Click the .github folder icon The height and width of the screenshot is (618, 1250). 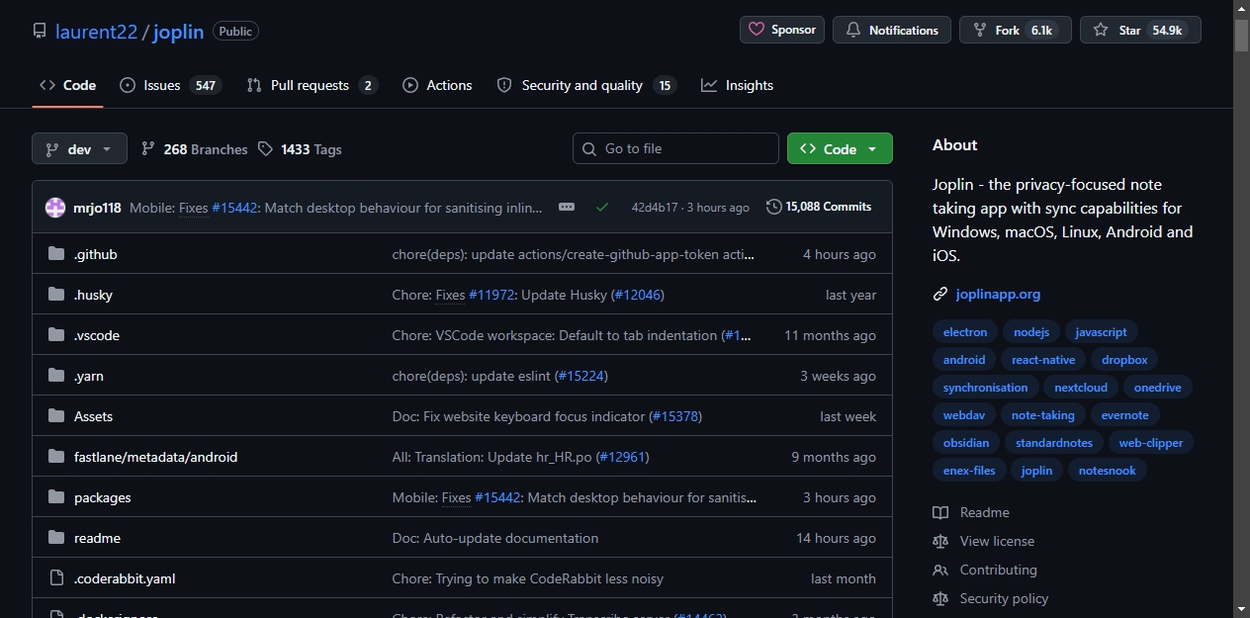(56, 254)
